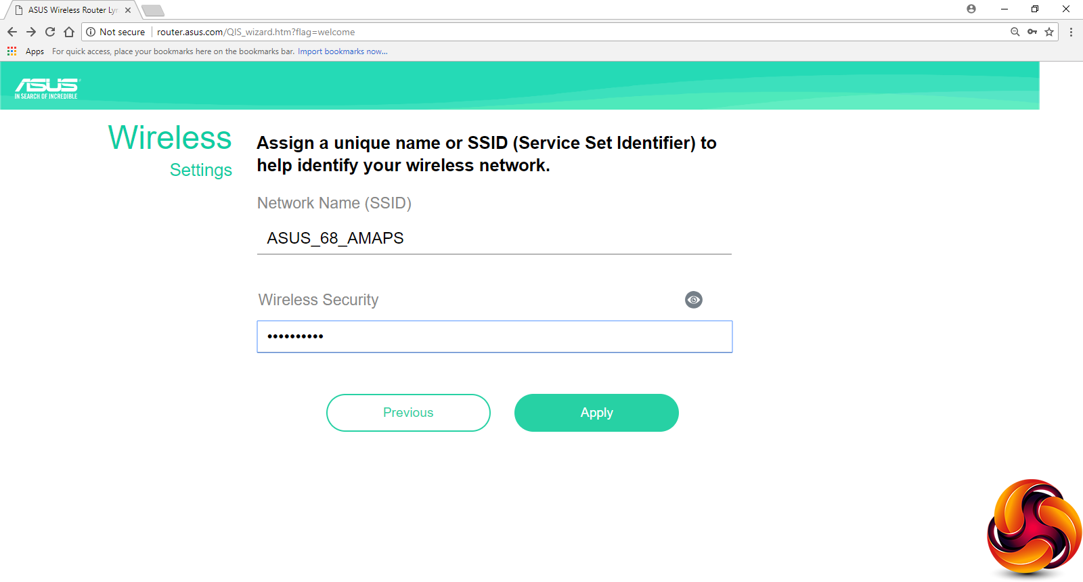This screenshot has height=582, width=1083.
Task: Open the Chrome three-dot menu
Action: 1071,32
